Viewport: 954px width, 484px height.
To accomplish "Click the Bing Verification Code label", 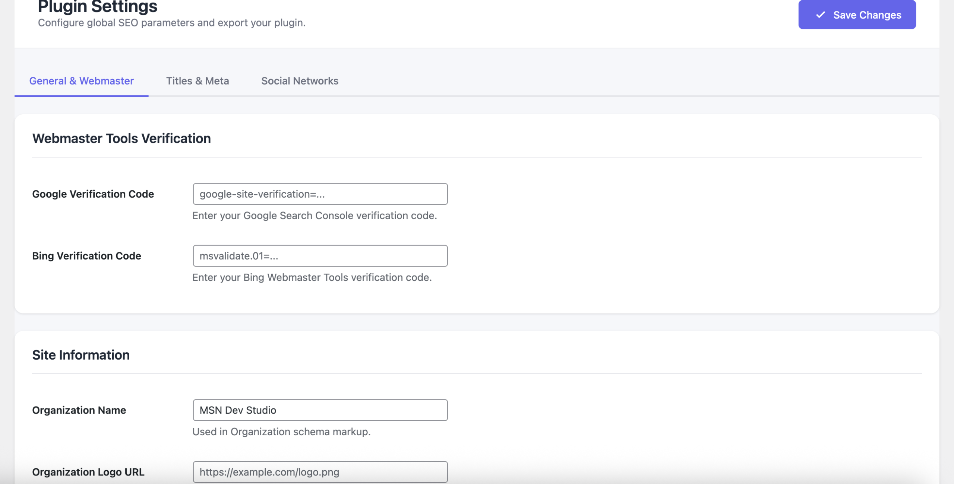I will point(86,256).
